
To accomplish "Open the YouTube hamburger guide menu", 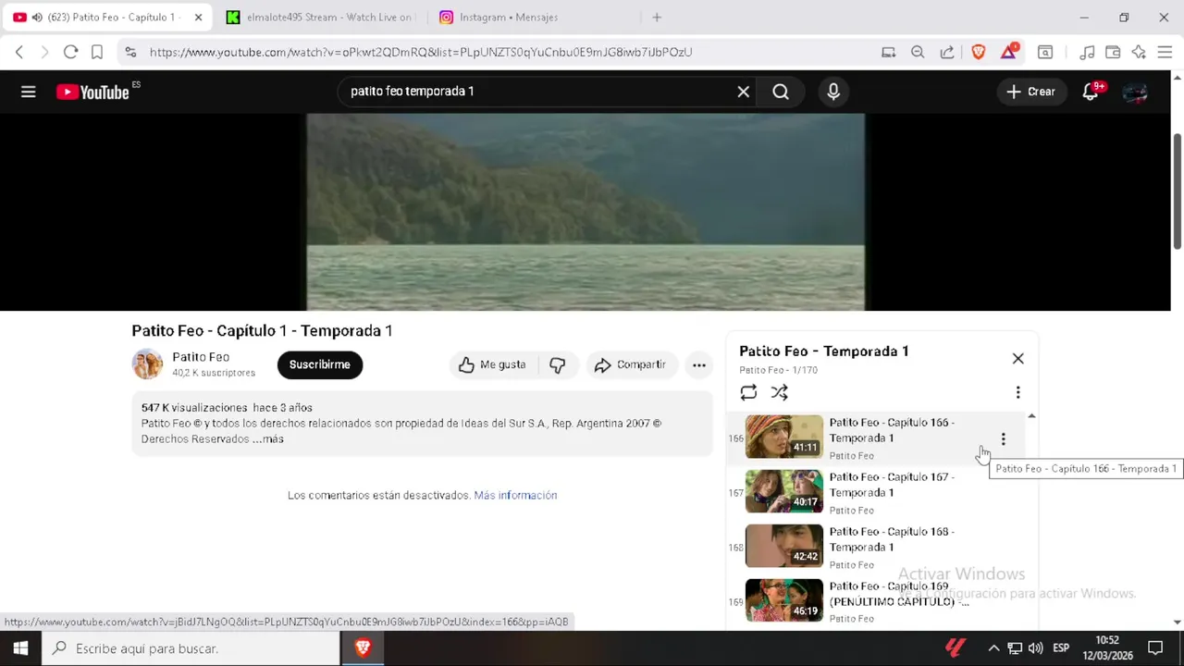I will click(29, 92).
